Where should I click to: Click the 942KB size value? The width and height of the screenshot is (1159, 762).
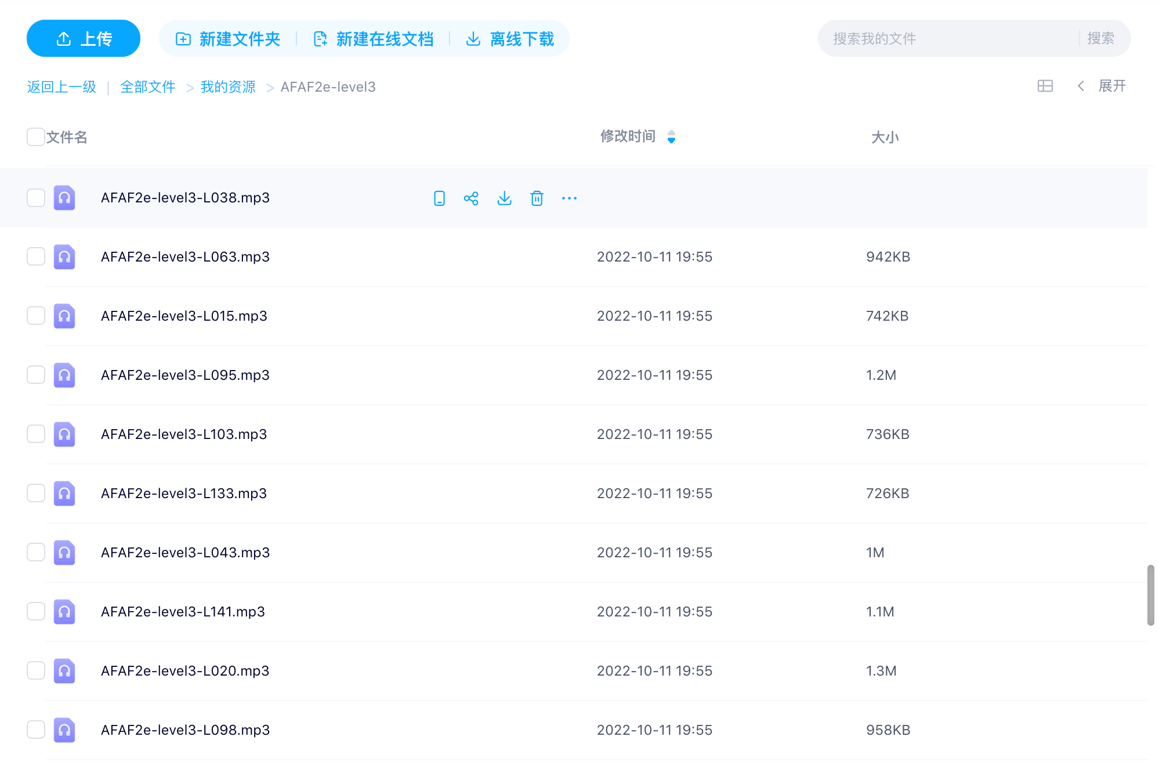(x=888, y=257)
